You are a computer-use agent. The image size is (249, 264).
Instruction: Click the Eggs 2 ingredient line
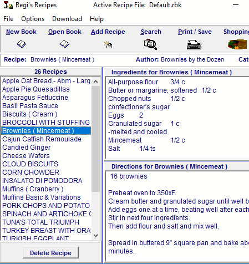[x=125, y=115]
